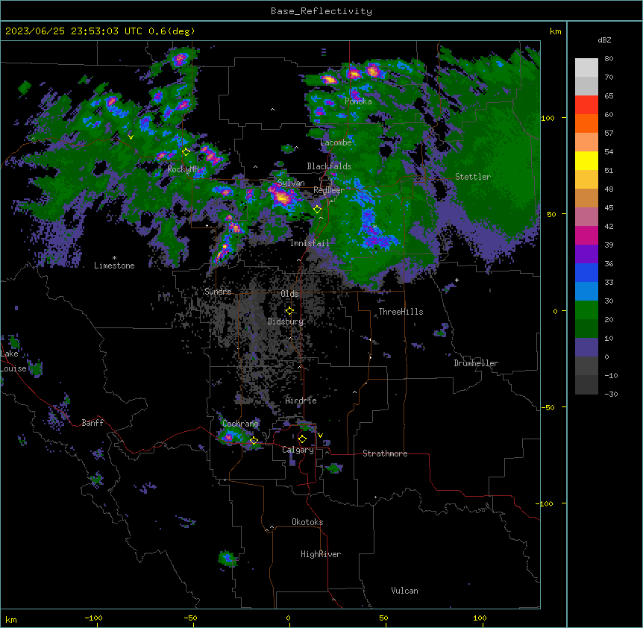Viewport: 643px width, 628px height.
Task: Click the dBZ legend heading
Action: (604, 40)
